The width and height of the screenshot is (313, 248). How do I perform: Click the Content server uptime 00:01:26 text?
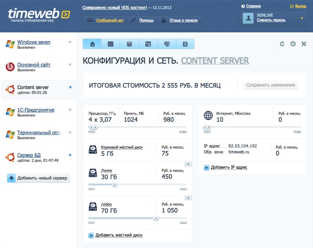pyautogui.click(x=32, y=93)
